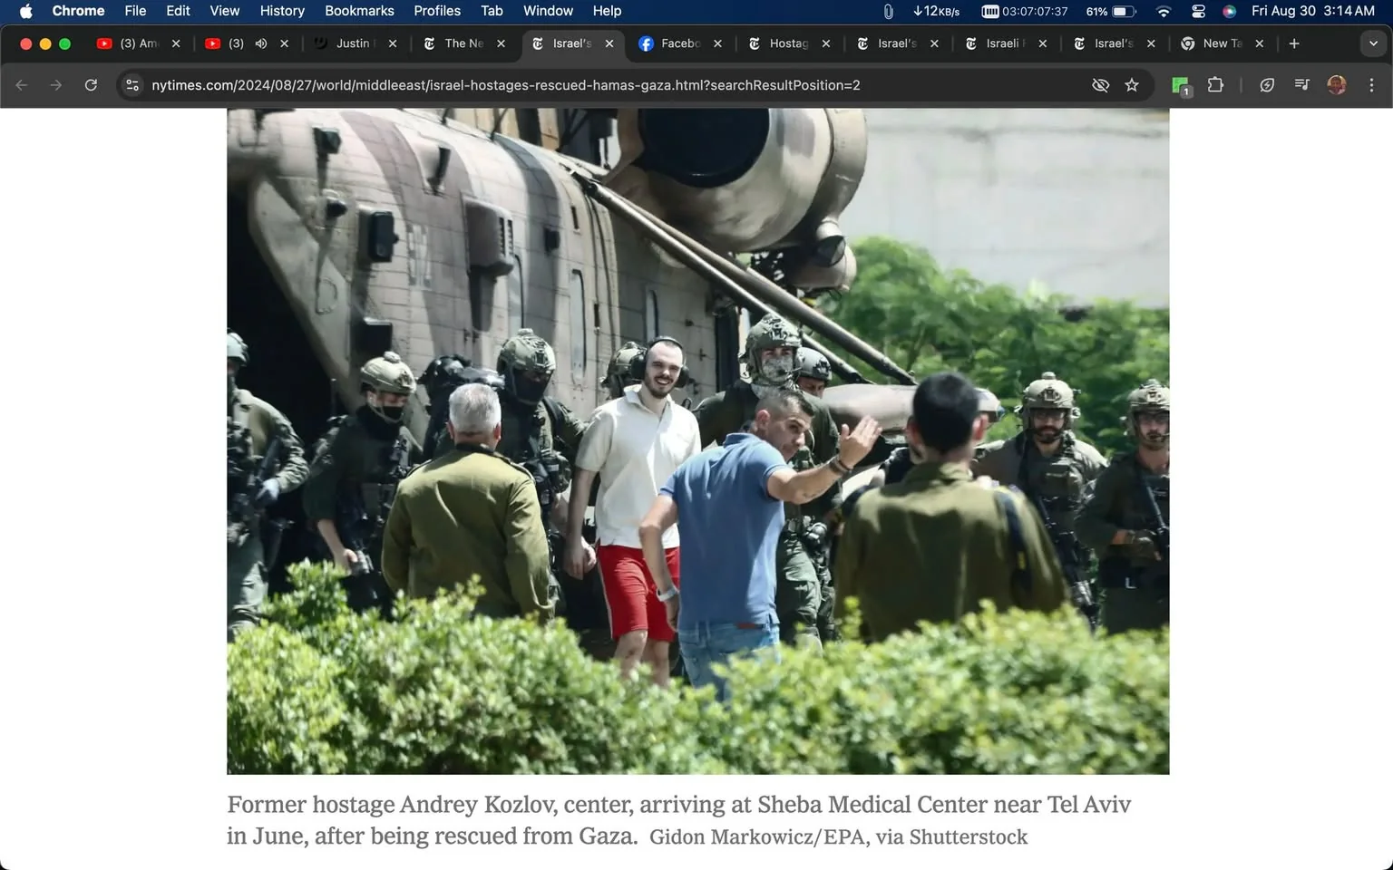The width and height of the screenshot is (1393, 870).
Task: Open the File menu
Action: [135, 11]
